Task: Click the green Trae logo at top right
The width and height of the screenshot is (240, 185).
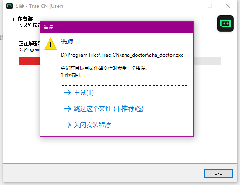Action: click(225, 24)
